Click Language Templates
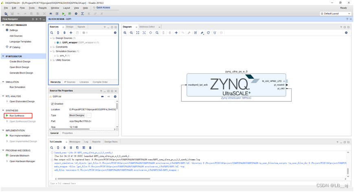The image size is (354, 192). (20, 42)
